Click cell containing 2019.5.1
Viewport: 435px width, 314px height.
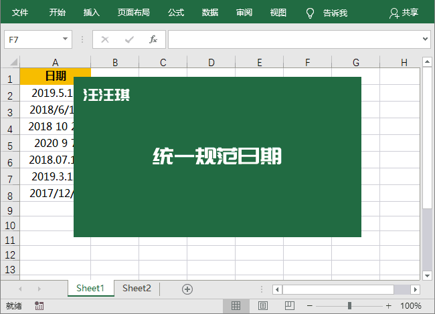(x=47, y=93)
